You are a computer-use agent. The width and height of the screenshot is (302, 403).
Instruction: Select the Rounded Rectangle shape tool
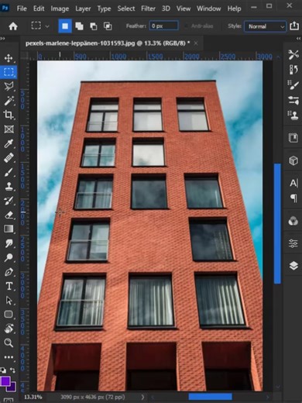click(x=9, y=315)
